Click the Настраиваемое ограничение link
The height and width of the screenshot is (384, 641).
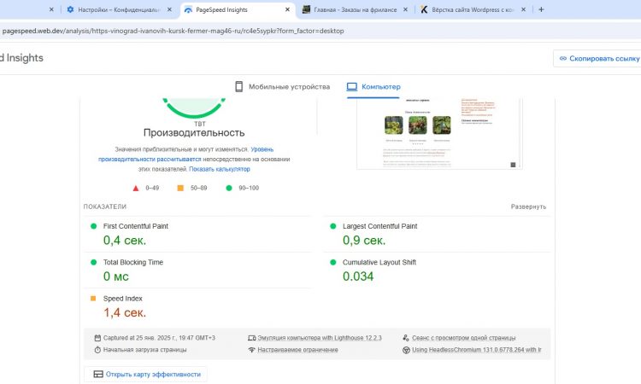[x=297, y=350]
